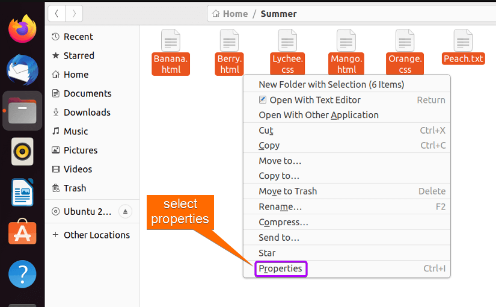Viewport: 496px width, 307px height.
Task: Select Copy from context menu
Action: (347, 146)
